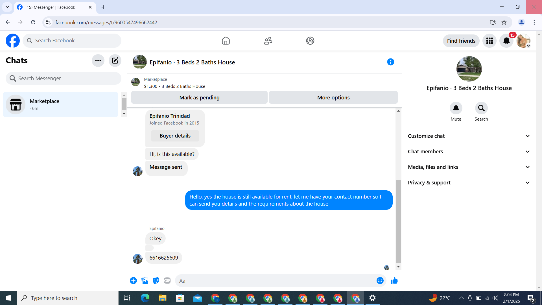The width and height of the screenshot is (542, 305).
Task: Open Facebook notifications bell
Action: pyautogui.click(x=506, y=41)
